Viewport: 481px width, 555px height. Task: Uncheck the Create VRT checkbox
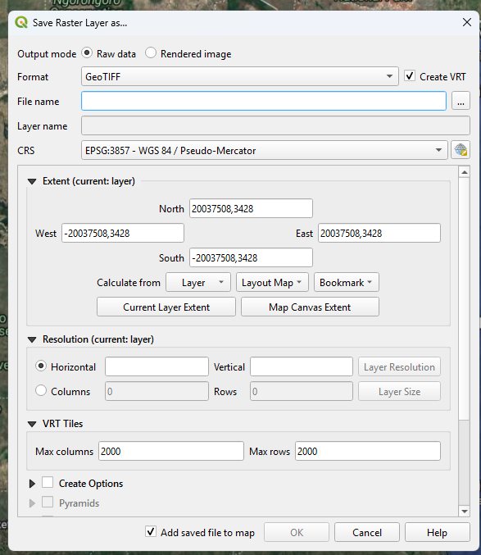point(410,76)
